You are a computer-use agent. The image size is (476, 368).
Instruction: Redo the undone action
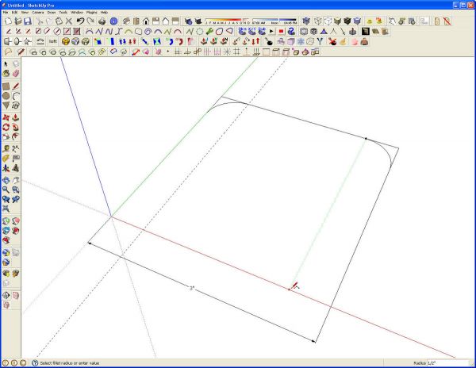click(x=90, y=21)
